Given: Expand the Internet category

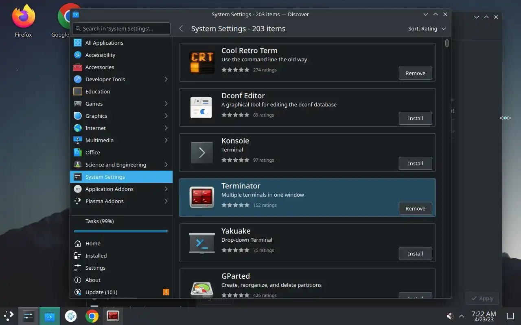Looking at the screenshot, I should tap(166, 128).
